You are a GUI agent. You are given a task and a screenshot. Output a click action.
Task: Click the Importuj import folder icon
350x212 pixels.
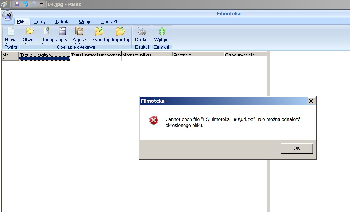[x=120, y=31]
